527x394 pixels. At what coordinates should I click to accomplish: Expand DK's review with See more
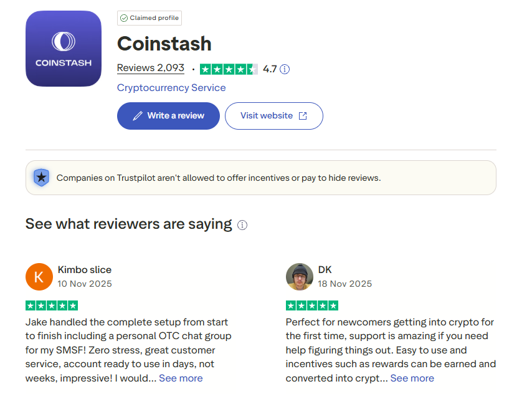(x=412, y=378)
